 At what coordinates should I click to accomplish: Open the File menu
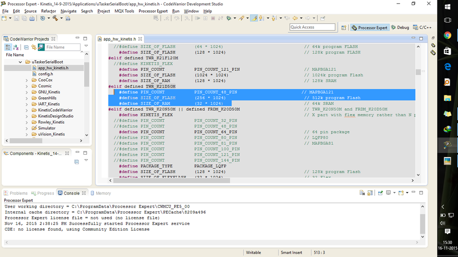click(5, 11)
